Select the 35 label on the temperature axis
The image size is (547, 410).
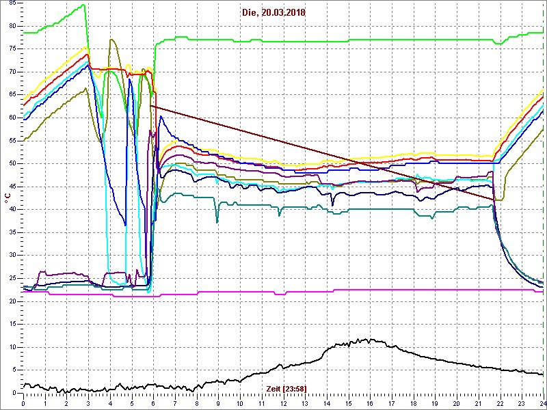pos(14,232)
